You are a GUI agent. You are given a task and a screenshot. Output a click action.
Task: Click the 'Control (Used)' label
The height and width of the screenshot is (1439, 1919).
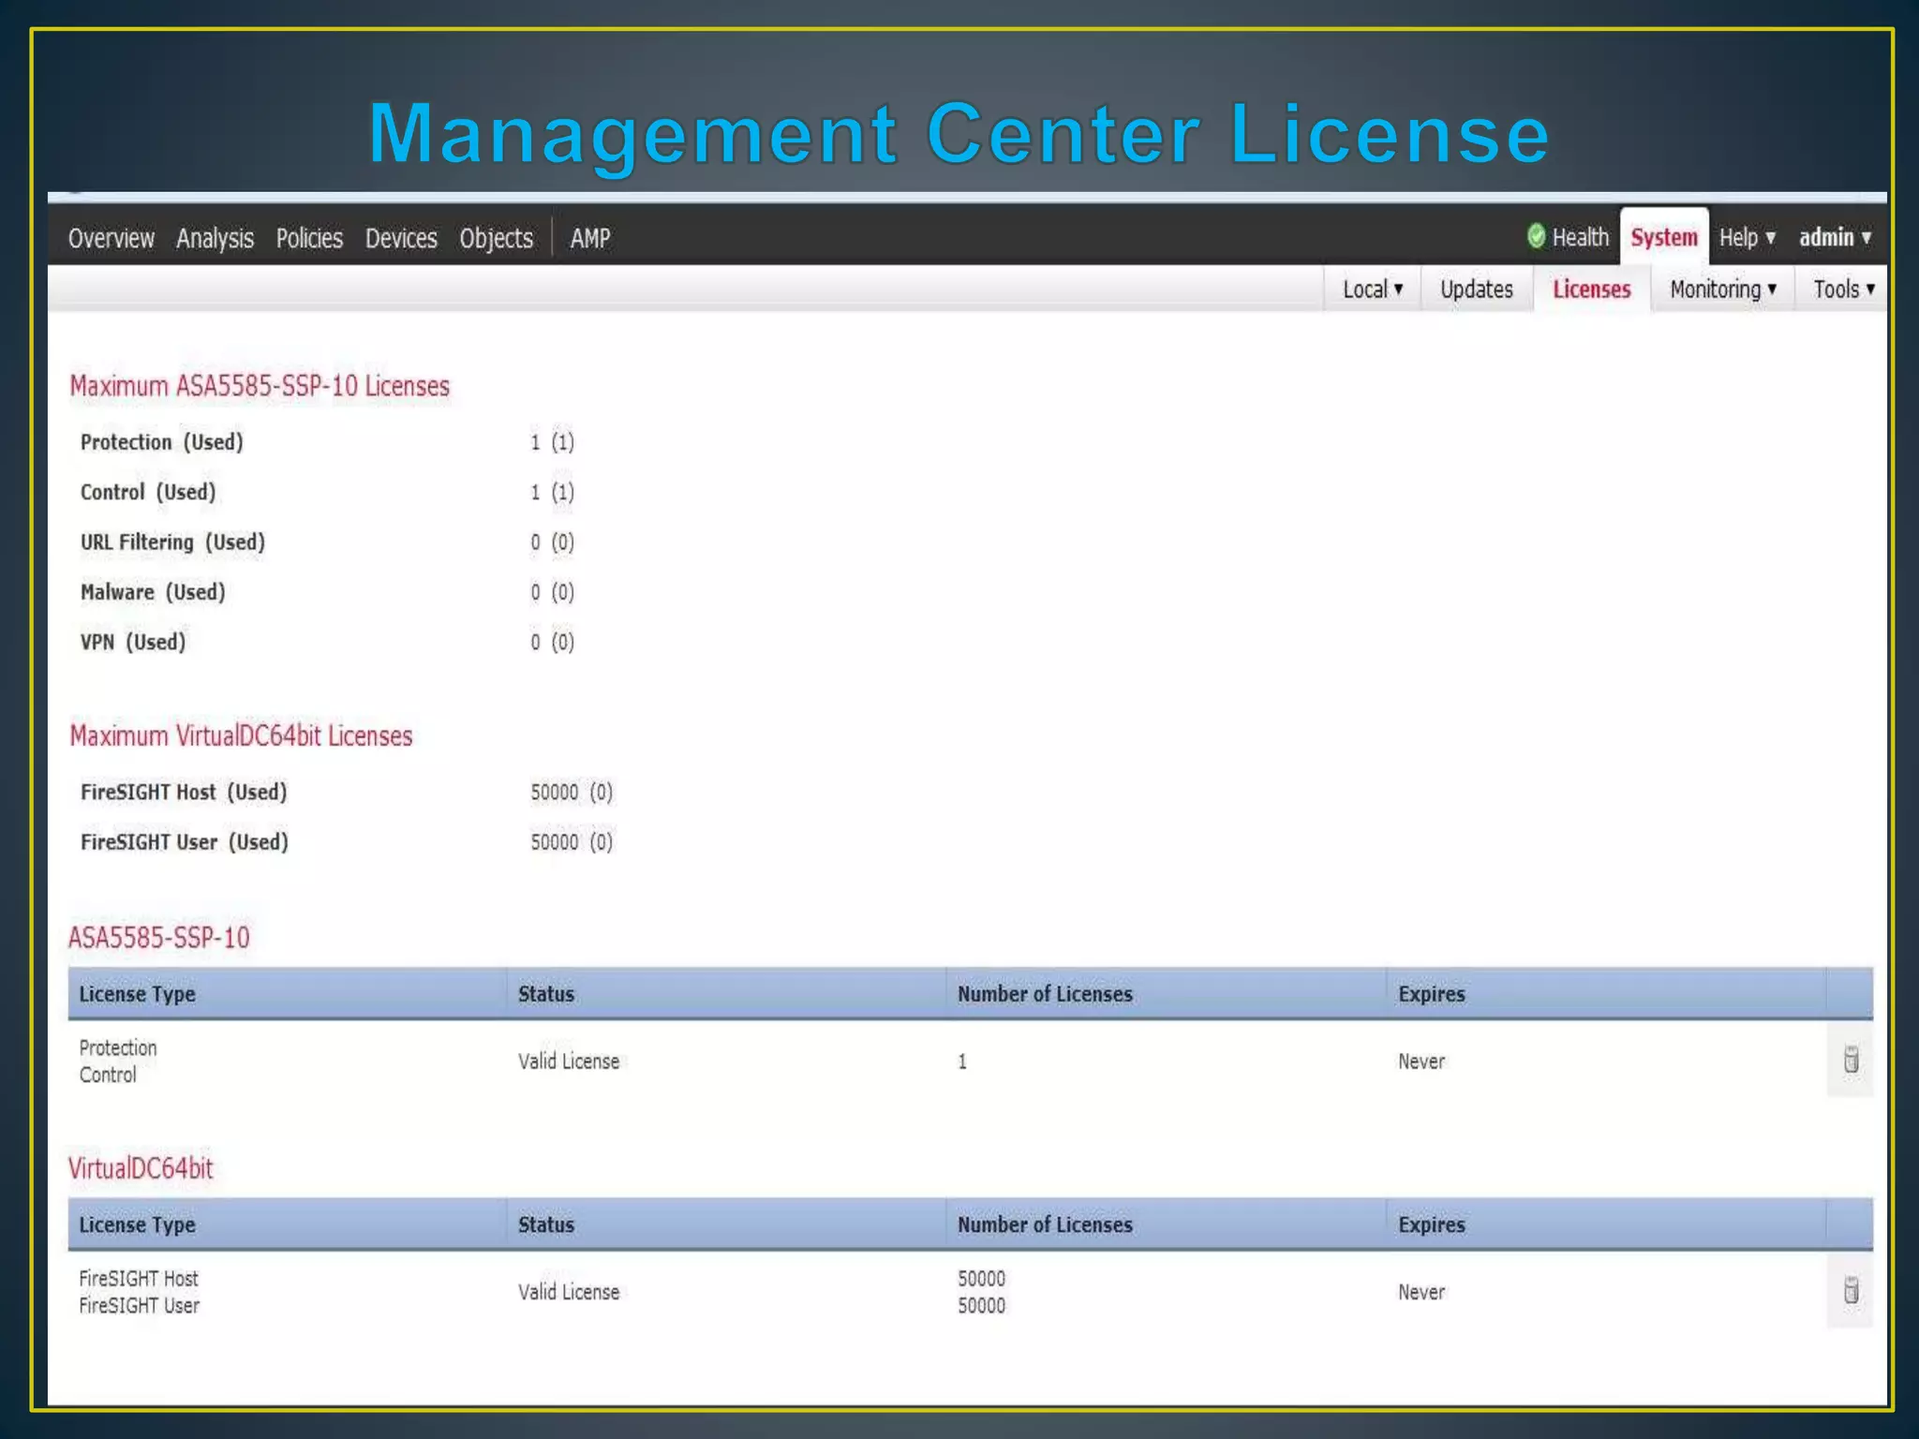point(148,492)
